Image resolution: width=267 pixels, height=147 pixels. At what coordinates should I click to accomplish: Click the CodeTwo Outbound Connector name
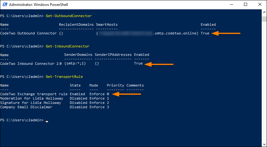[x=28, y=33]
